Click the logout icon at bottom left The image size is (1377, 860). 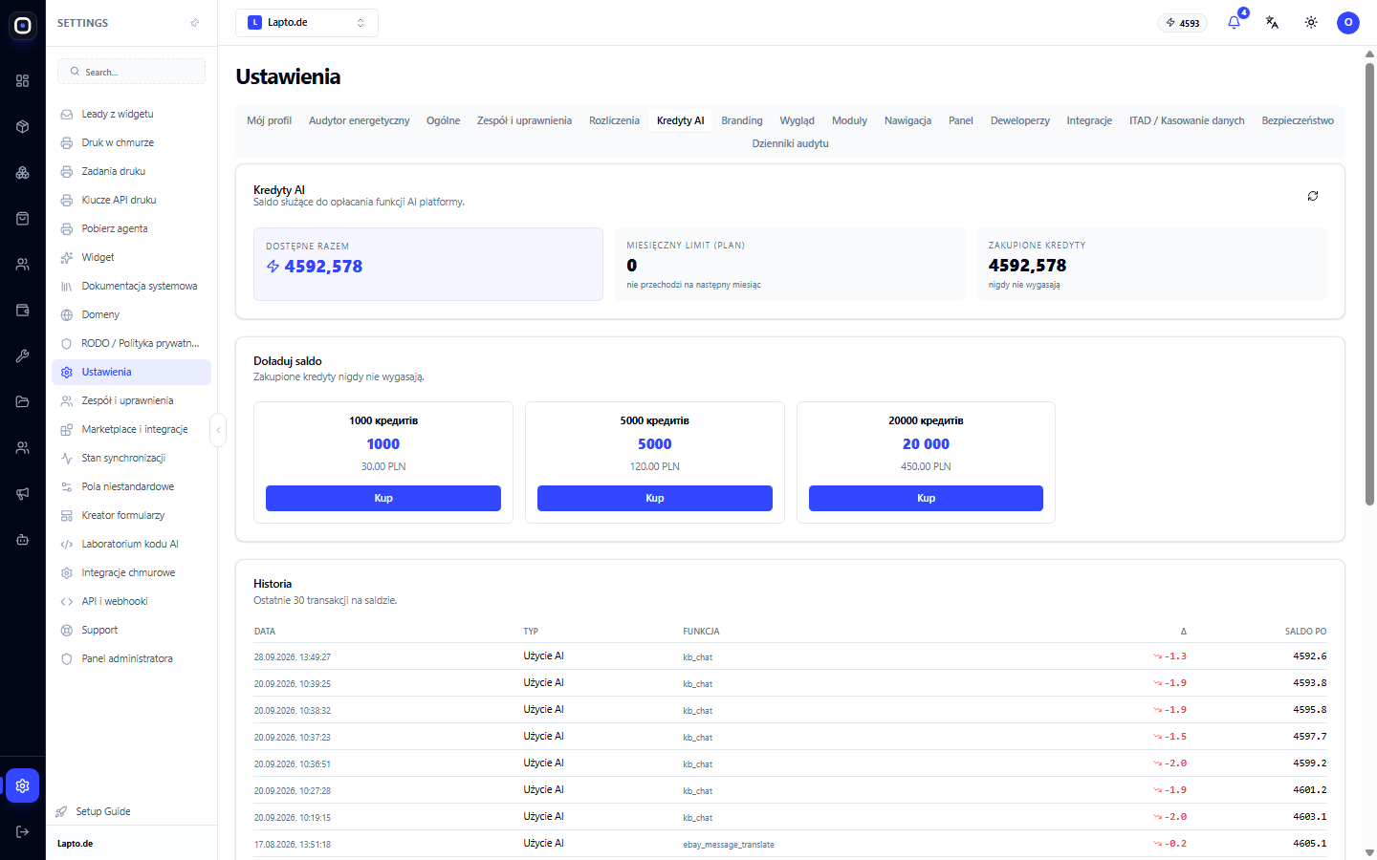click(23, 831)
